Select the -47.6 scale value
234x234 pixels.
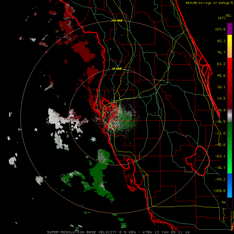(220, 145)
